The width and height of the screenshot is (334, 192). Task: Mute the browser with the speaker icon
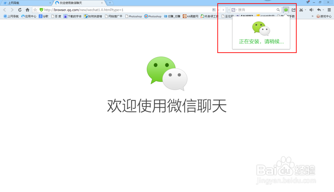point(311,10)
